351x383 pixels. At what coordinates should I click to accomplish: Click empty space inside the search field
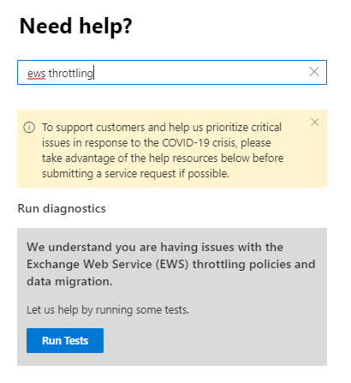click(199, 72)
